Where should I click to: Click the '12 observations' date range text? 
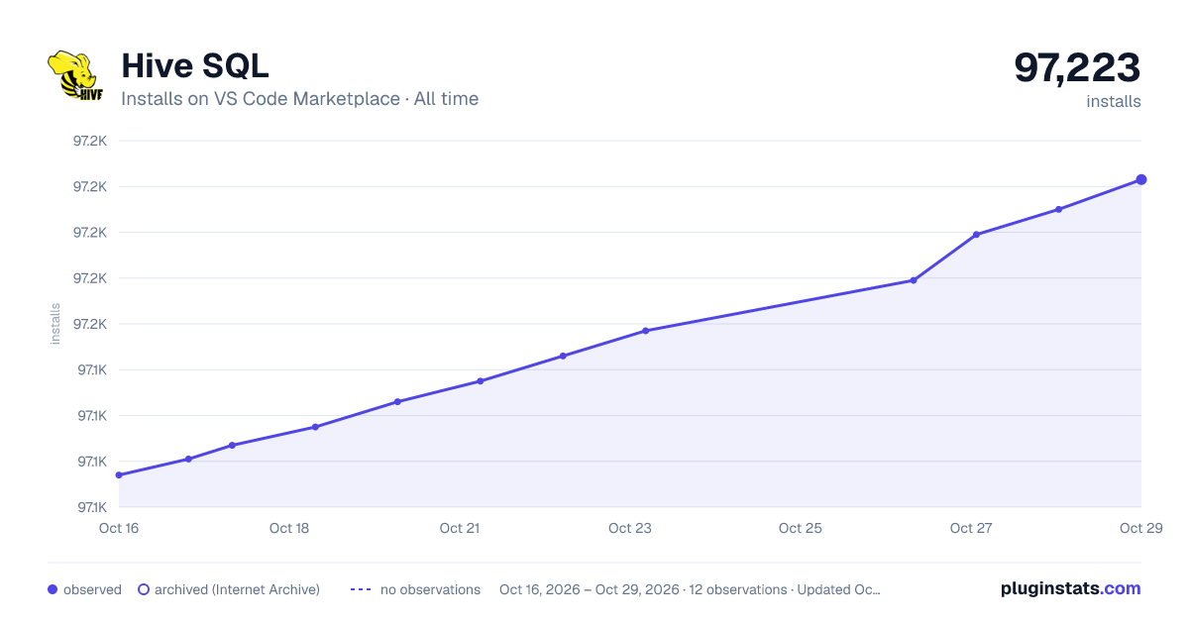coord(690,589)
